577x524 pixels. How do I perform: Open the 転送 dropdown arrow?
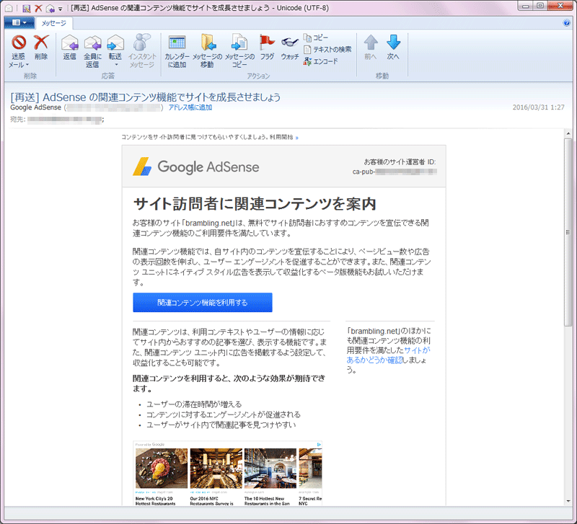pos(116,65)
